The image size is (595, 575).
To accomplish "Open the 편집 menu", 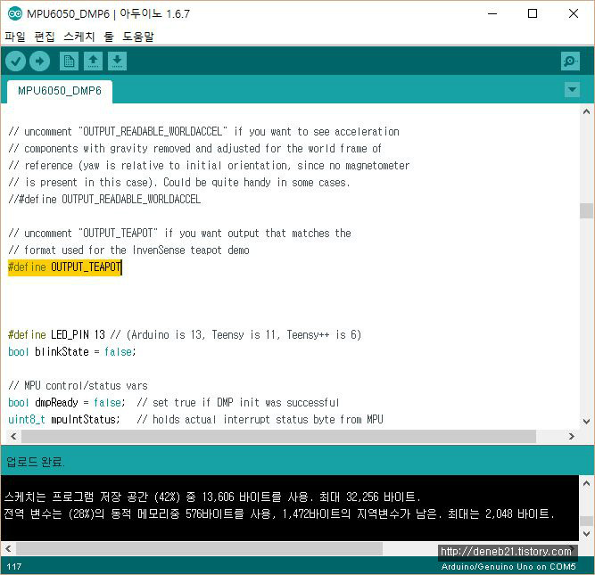I will coord(45,37).
